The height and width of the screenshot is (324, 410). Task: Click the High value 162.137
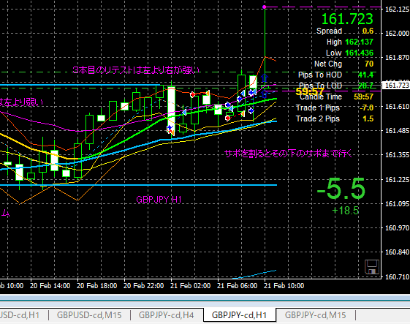click(359, 42)
